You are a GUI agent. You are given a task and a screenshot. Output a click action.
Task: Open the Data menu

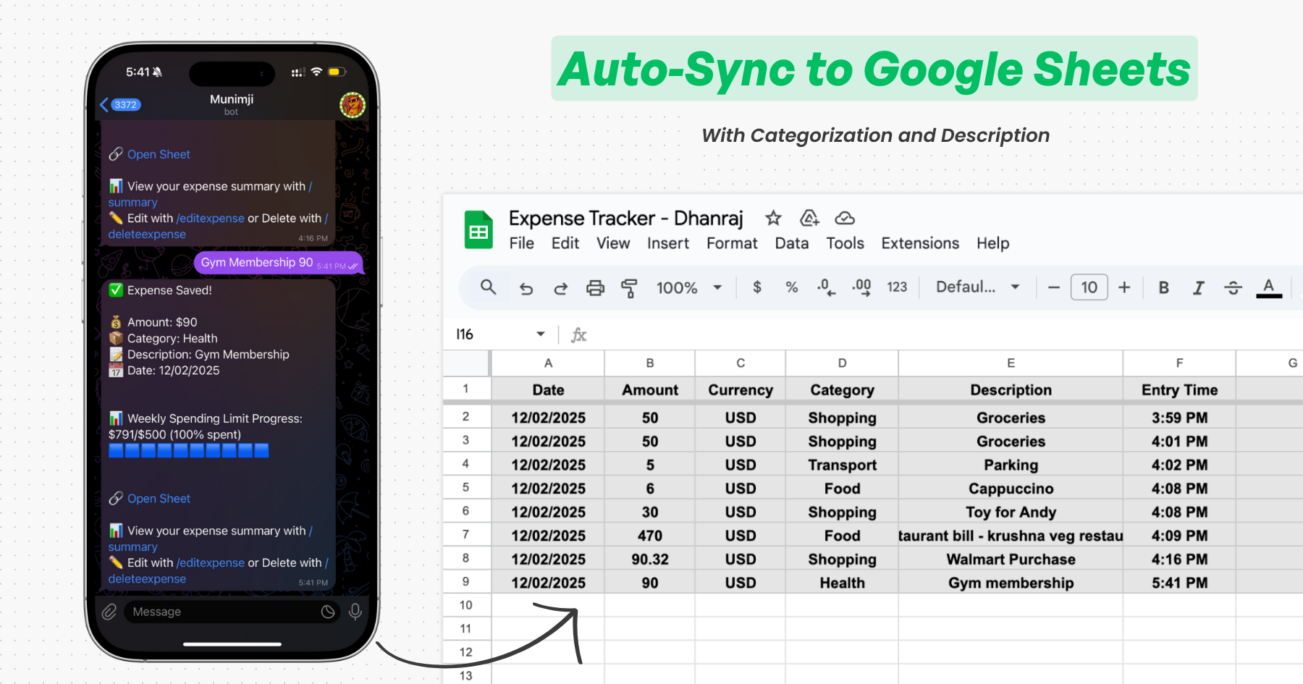[792, 243]
